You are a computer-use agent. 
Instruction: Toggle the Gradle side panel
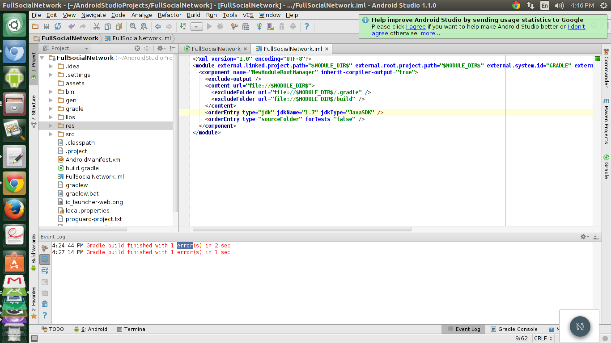coord(606,167)
